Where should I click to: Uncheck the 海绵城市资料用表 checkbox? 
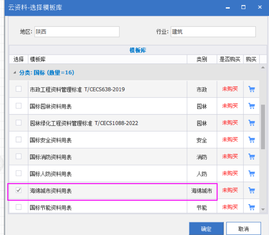(x=19, y=190)
